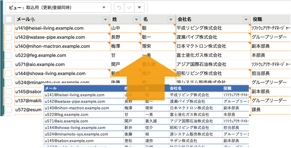Select 源システム販売株式会社 in spreadsheet overlay
The image size is (291, 148).
click(x=196, y=134)
